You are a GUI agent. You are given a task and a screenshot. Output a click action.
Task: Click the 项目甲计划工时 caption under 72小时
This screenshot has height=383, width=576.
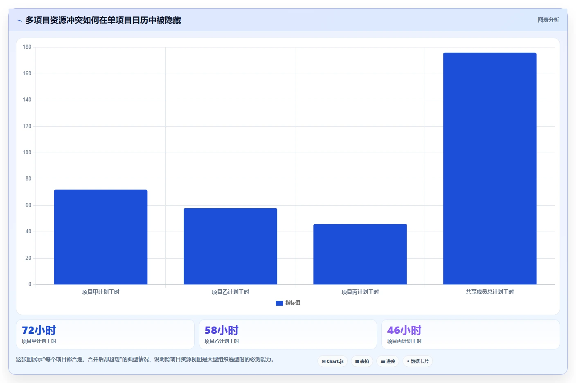pyautogui.click(x=39, y=341)
